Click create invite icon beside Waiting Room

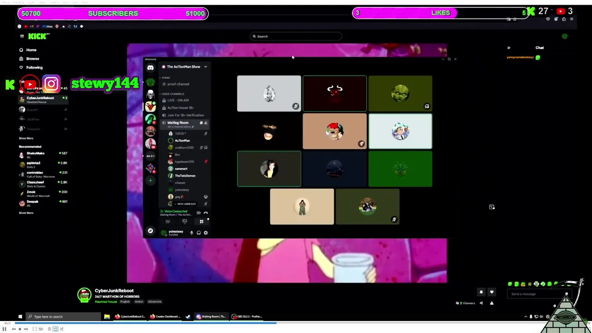206,123
